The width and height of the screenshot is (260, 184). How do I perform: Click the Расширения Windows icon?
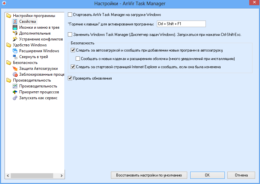15,51
